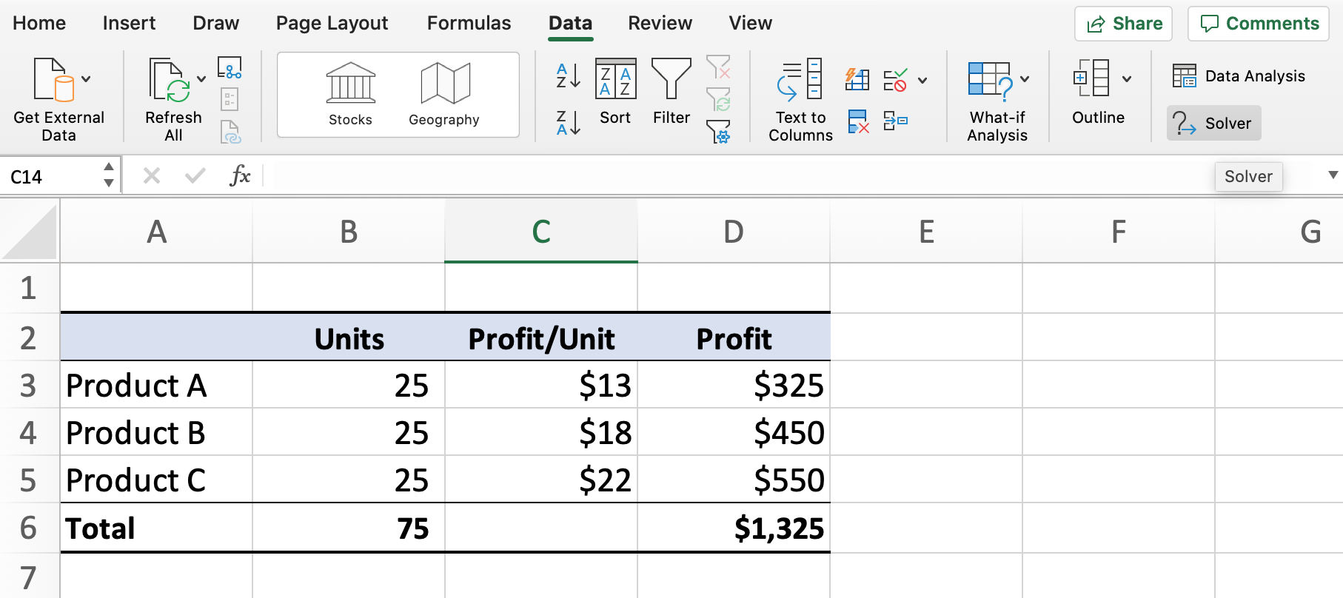Image resolution: width=1343 pixels, height=598 pixels.
Task: Open the Review tab
Action: tap(660, 23)
